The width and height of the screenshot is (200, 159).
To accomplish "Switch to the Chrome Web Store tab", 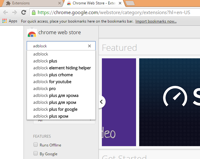I will click(94, 3).
